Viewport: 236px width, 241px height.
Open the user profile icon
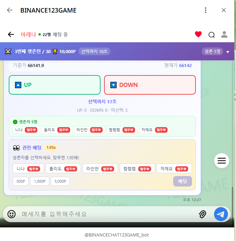[x=224, y=34]
